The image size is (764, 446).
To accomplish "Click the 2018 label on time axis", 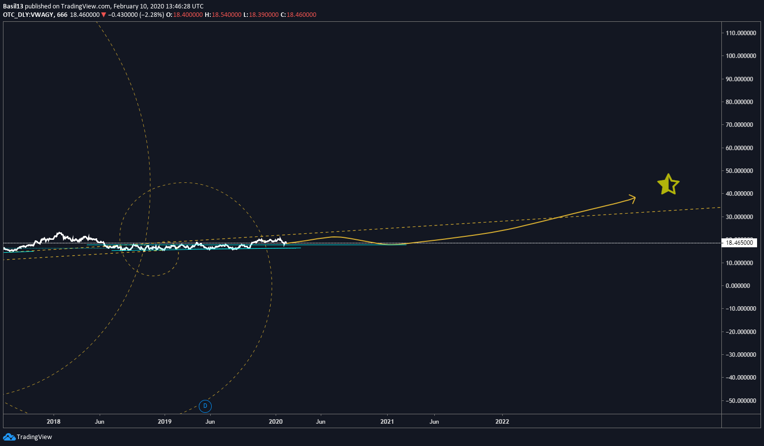I will [x=54, y=422].
